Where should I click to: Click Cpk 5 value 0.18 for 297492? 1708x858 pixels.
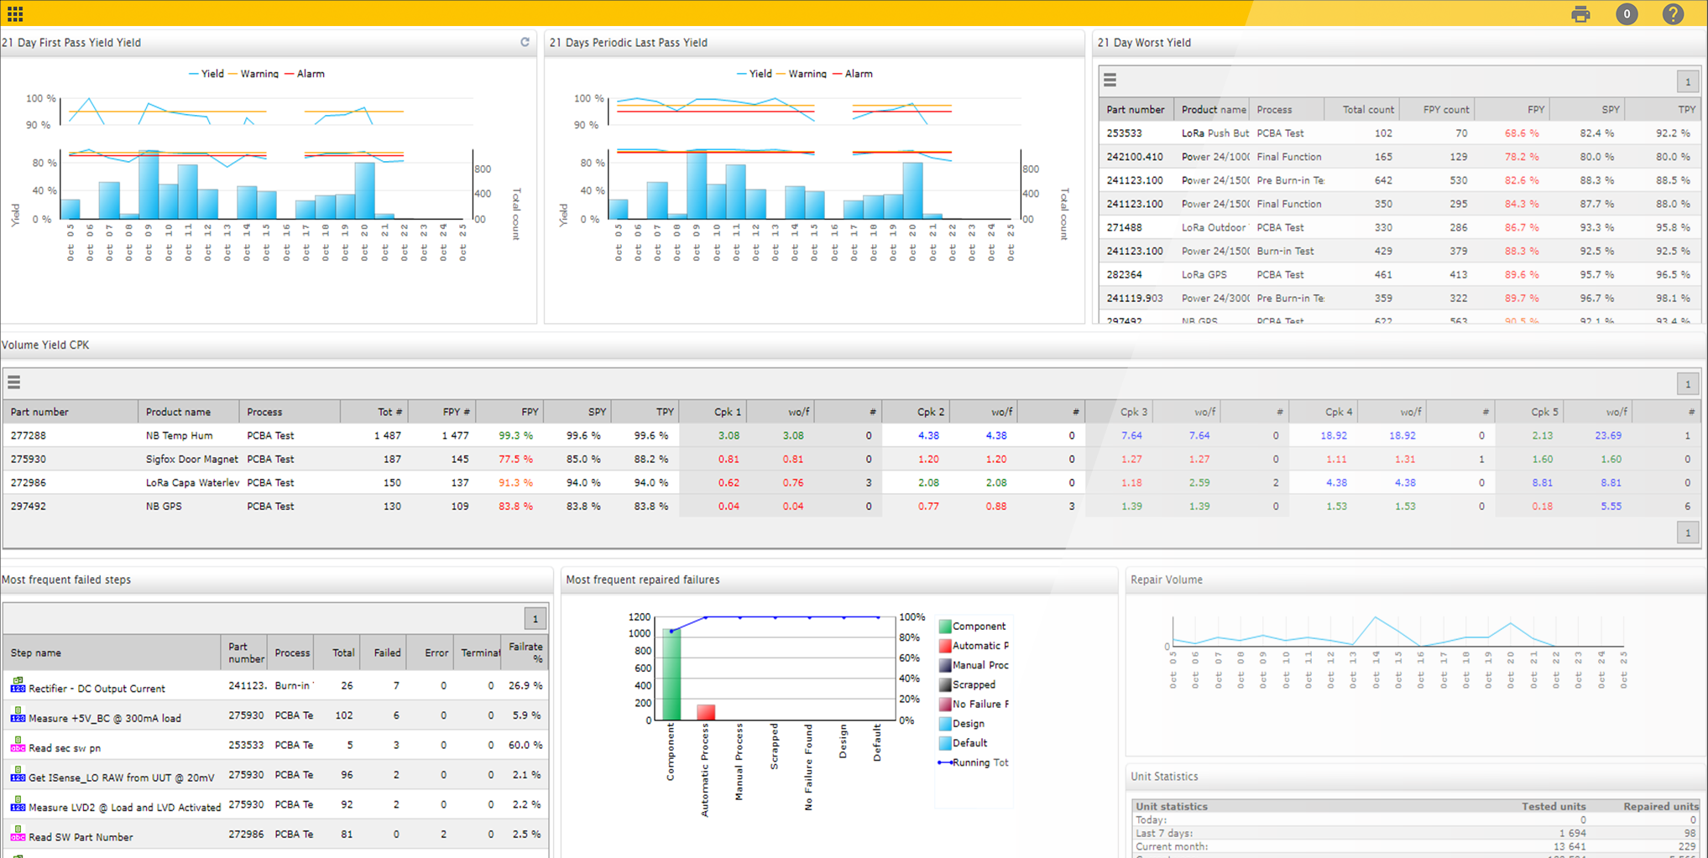tap(1542, 506)
